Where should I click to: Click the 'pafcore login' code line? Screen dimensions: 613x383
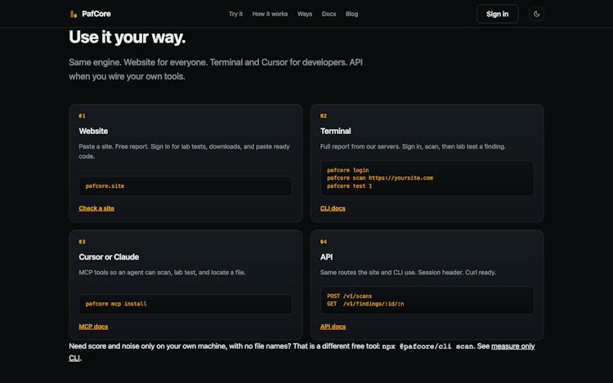point(348,170)
